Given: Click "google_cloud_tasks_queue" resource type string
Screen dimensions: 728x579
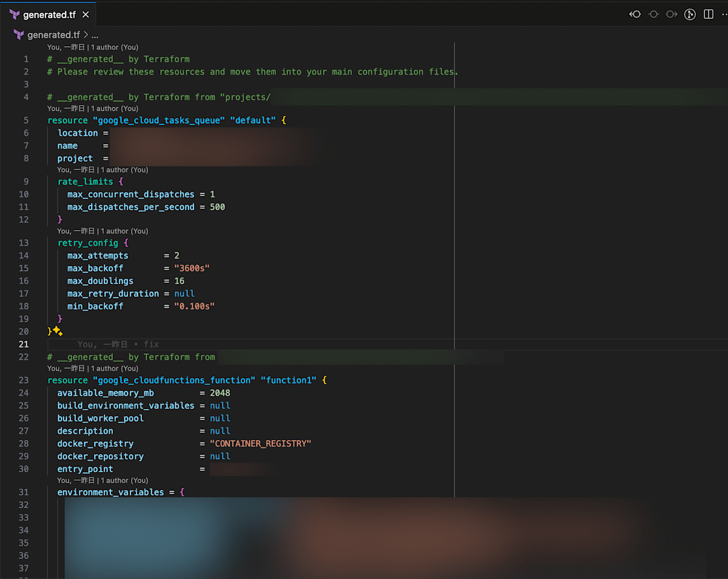Looking at the screenshot, I should pos(159,120).
